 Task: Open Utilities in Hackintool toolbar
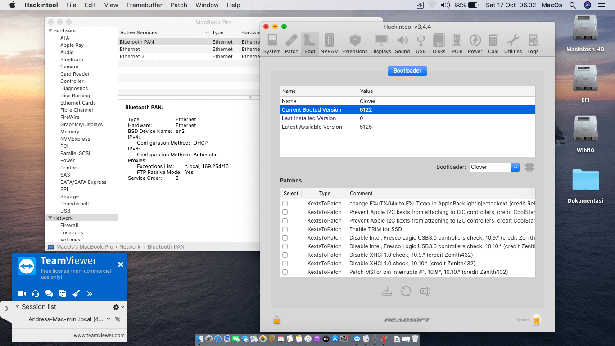(513, 44)
